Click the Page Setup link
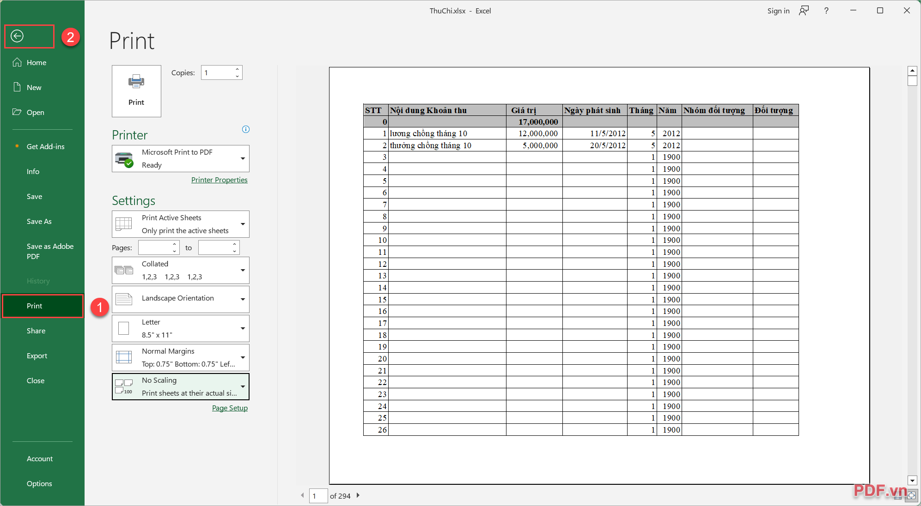The height and width of the screenshot is (506, 921). (230, 408)
